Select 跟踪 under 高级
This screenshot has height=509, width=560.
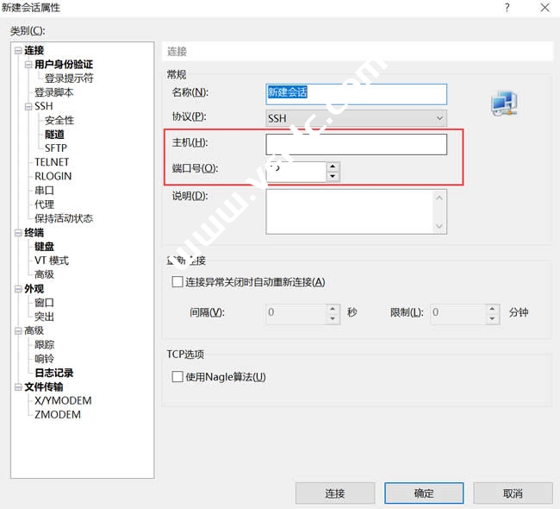tap(44, 345)
